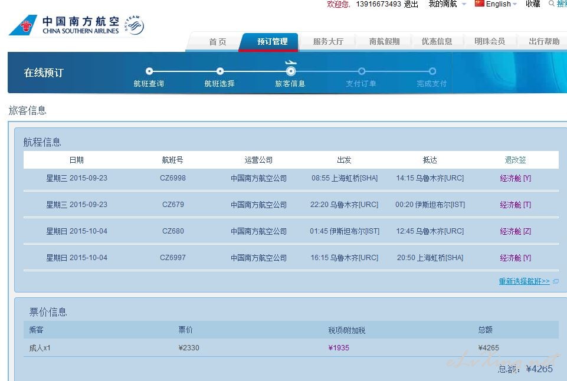Screen dimensions: 567x381
Task: Click the 日期 column header
Action: pyautogui.click(x=76, y=160)
